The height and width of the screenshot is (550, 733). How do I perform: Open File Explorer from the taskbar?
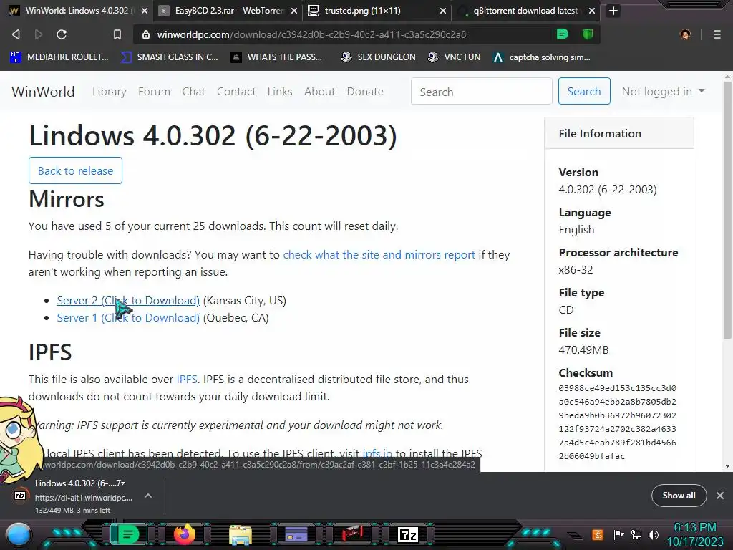tap(241, 534)
